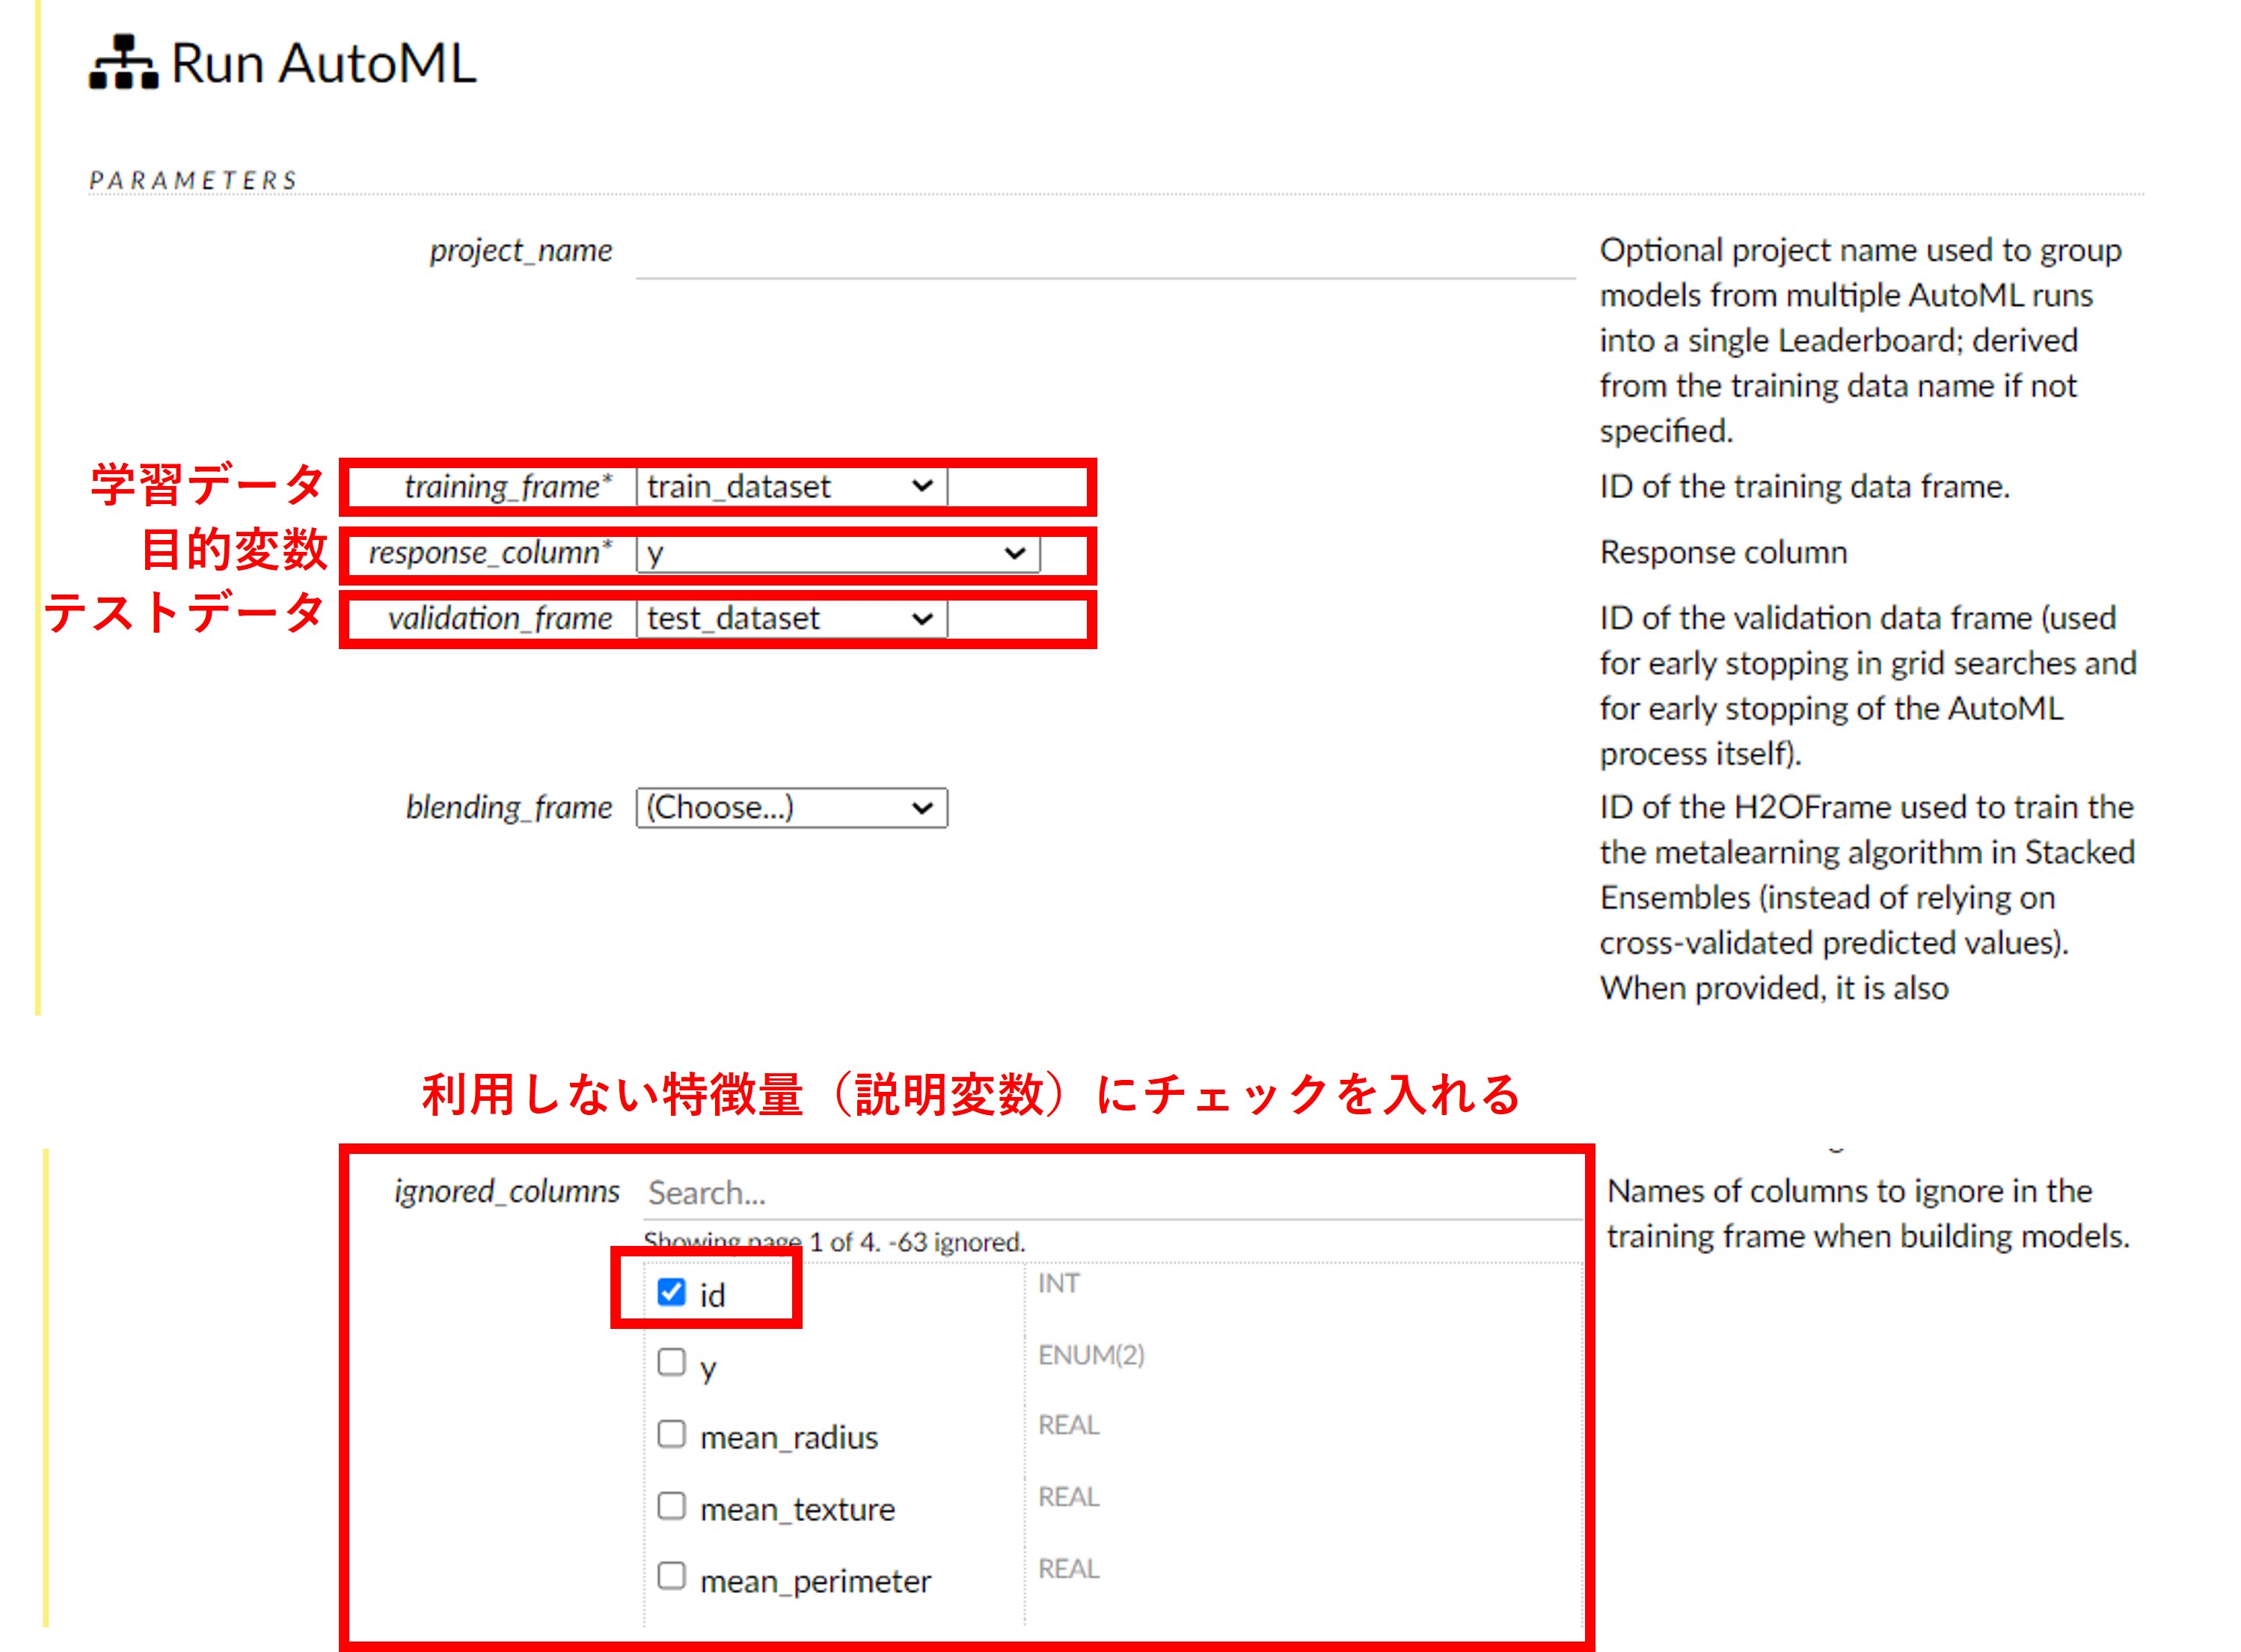Check the mean_texture checkbox
This screenshot has width=2241, height=1652.
point(671,1506)
